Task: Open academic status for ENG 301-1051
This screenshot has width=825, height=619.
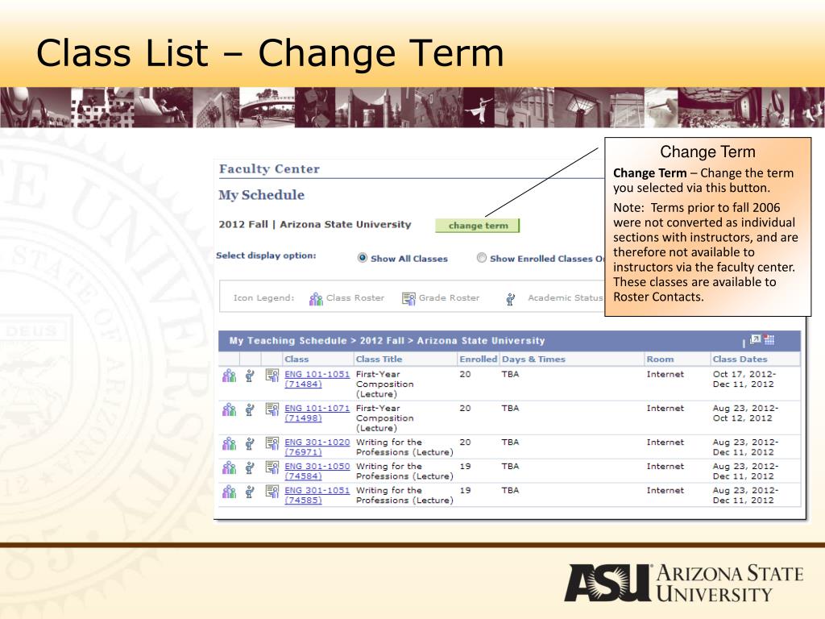Action: [250, 492]
